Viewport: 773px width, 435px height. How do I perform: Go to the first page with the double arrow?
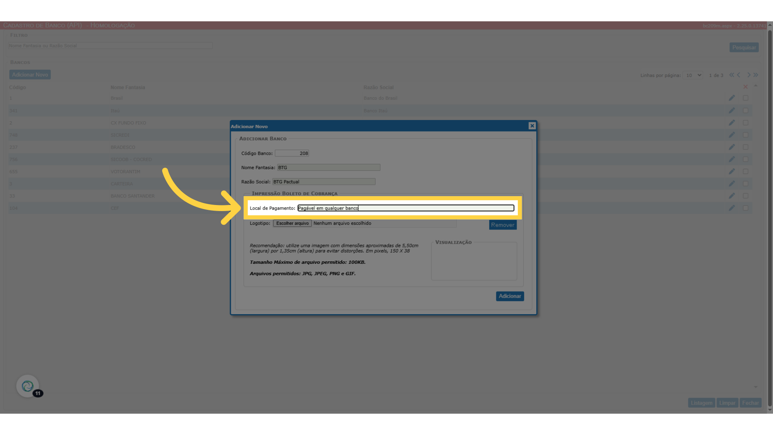coord(731,75)
